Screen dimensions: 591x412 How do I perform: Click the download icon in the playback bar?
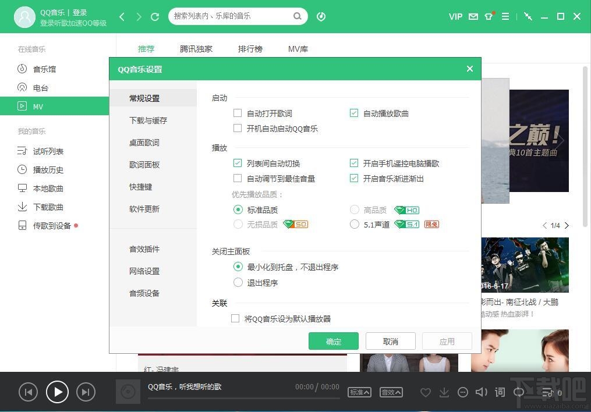click(444, 392)
